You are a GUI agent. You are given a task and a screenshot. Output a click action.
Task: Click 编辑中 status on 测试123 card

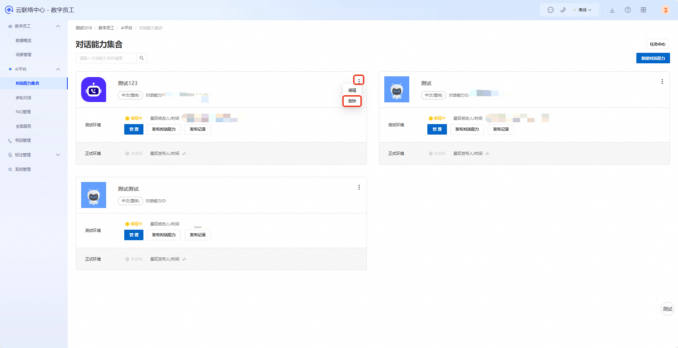click(134, 118)
